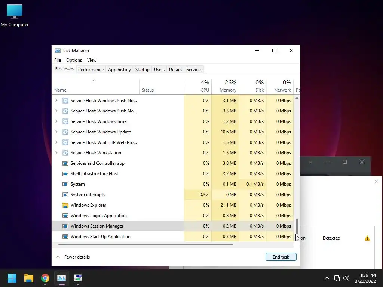This screenshot has width=383, height=287.
Task: Open the View menu
Action: pyautogui.click(x=92, y=60)
